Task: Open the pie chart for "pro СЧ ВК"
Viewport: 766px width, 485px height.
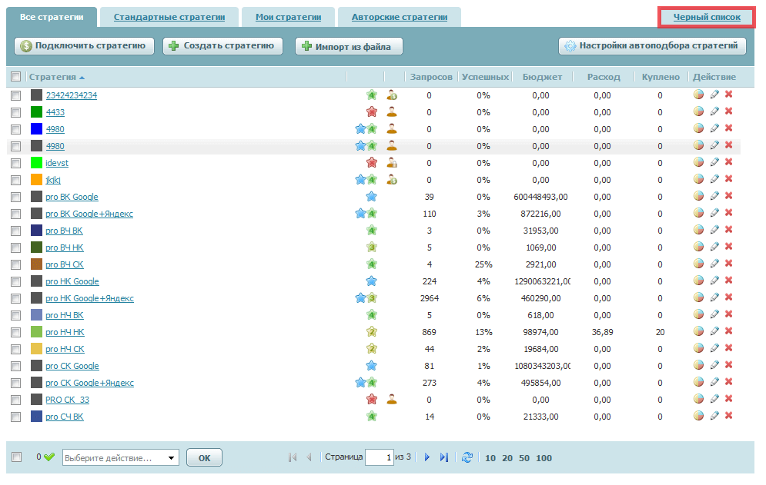Action: pyautogui.click(x=698, y=416)
